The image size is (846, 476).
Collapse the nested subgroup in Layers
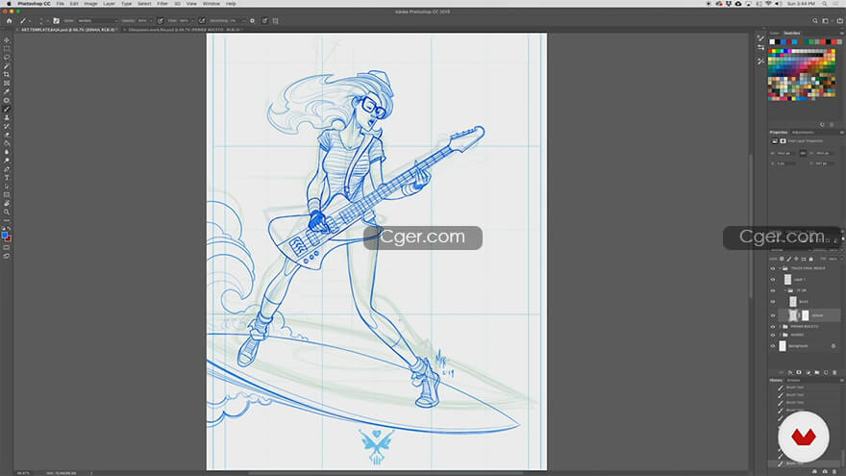coord(785,290)
